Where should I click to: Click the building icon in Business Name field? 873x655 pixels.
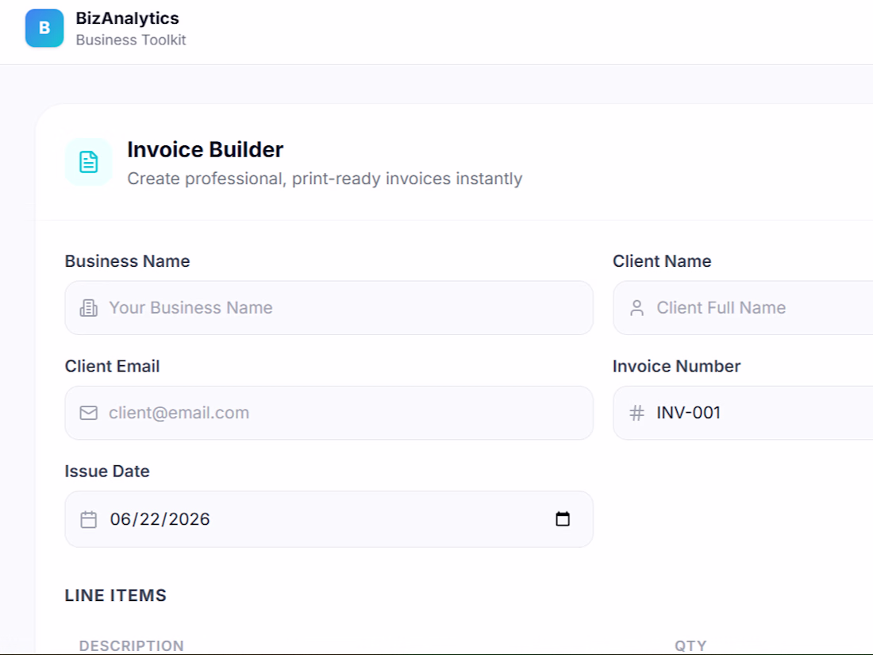pos(89,308)
